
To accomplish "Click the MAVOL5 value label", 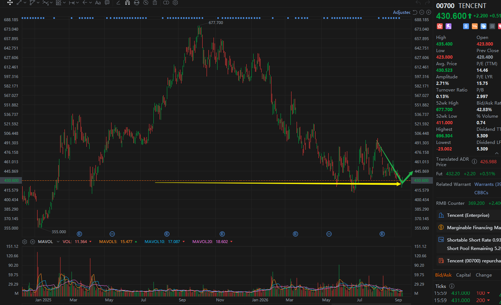I will click(x=115, y=242).
